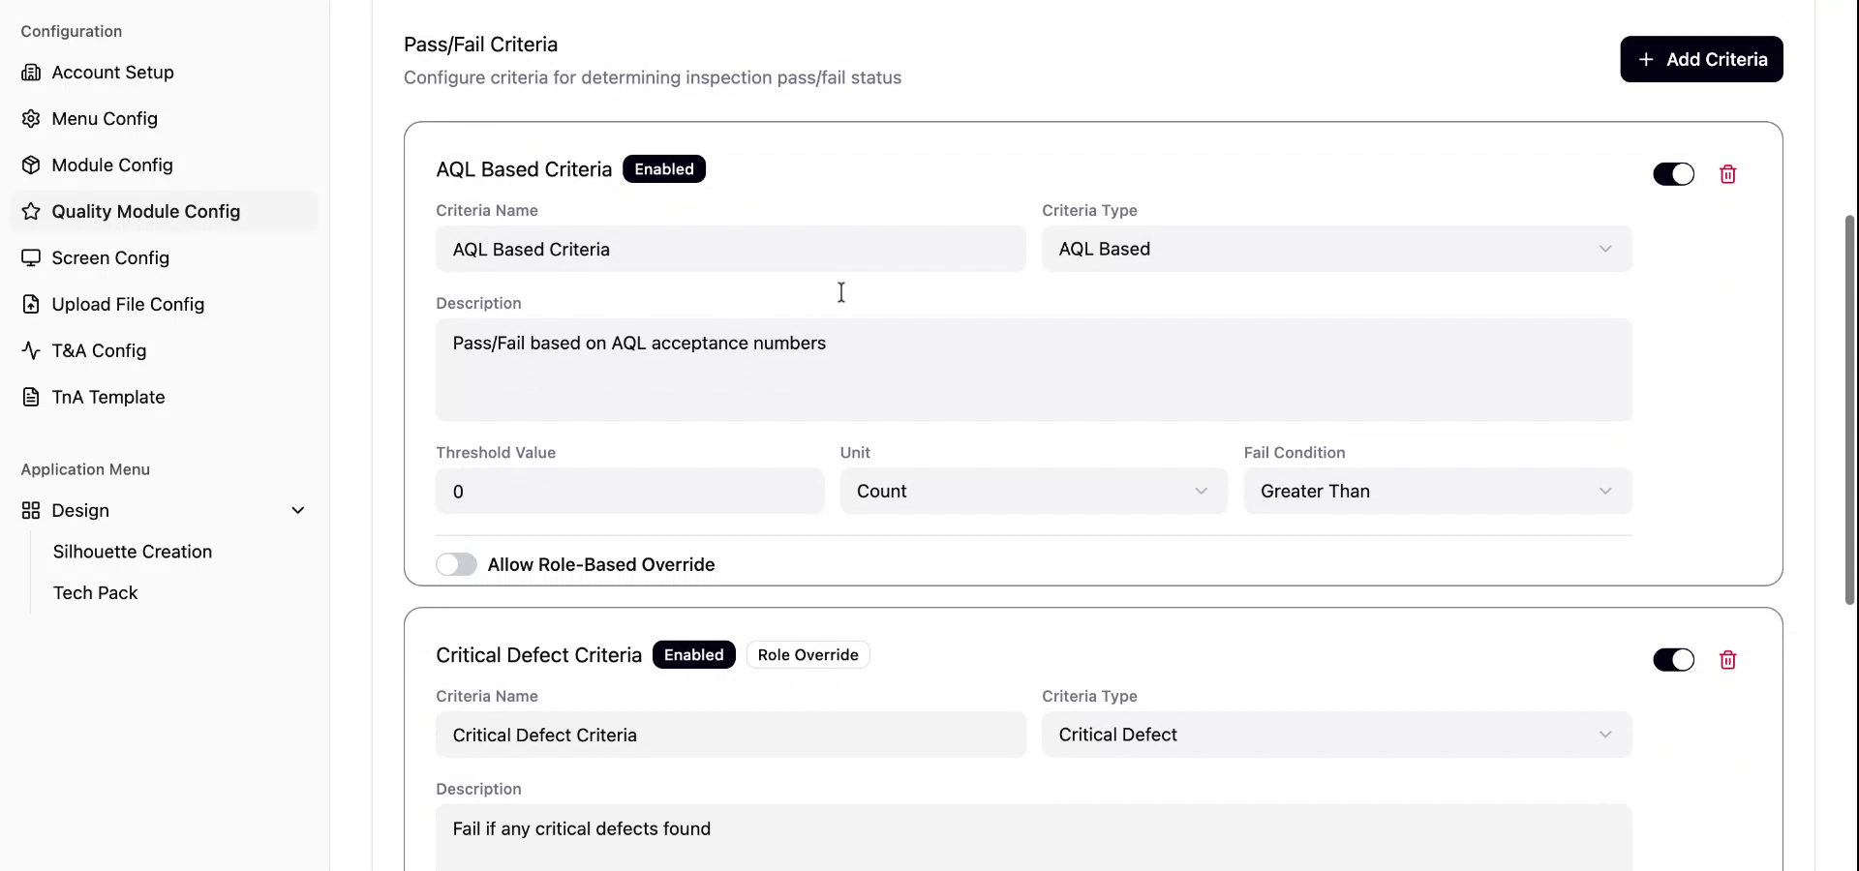Screen dimensions: 1859x871
Task: Open Quality Module Config in sidebar
Action: [146, 212]
